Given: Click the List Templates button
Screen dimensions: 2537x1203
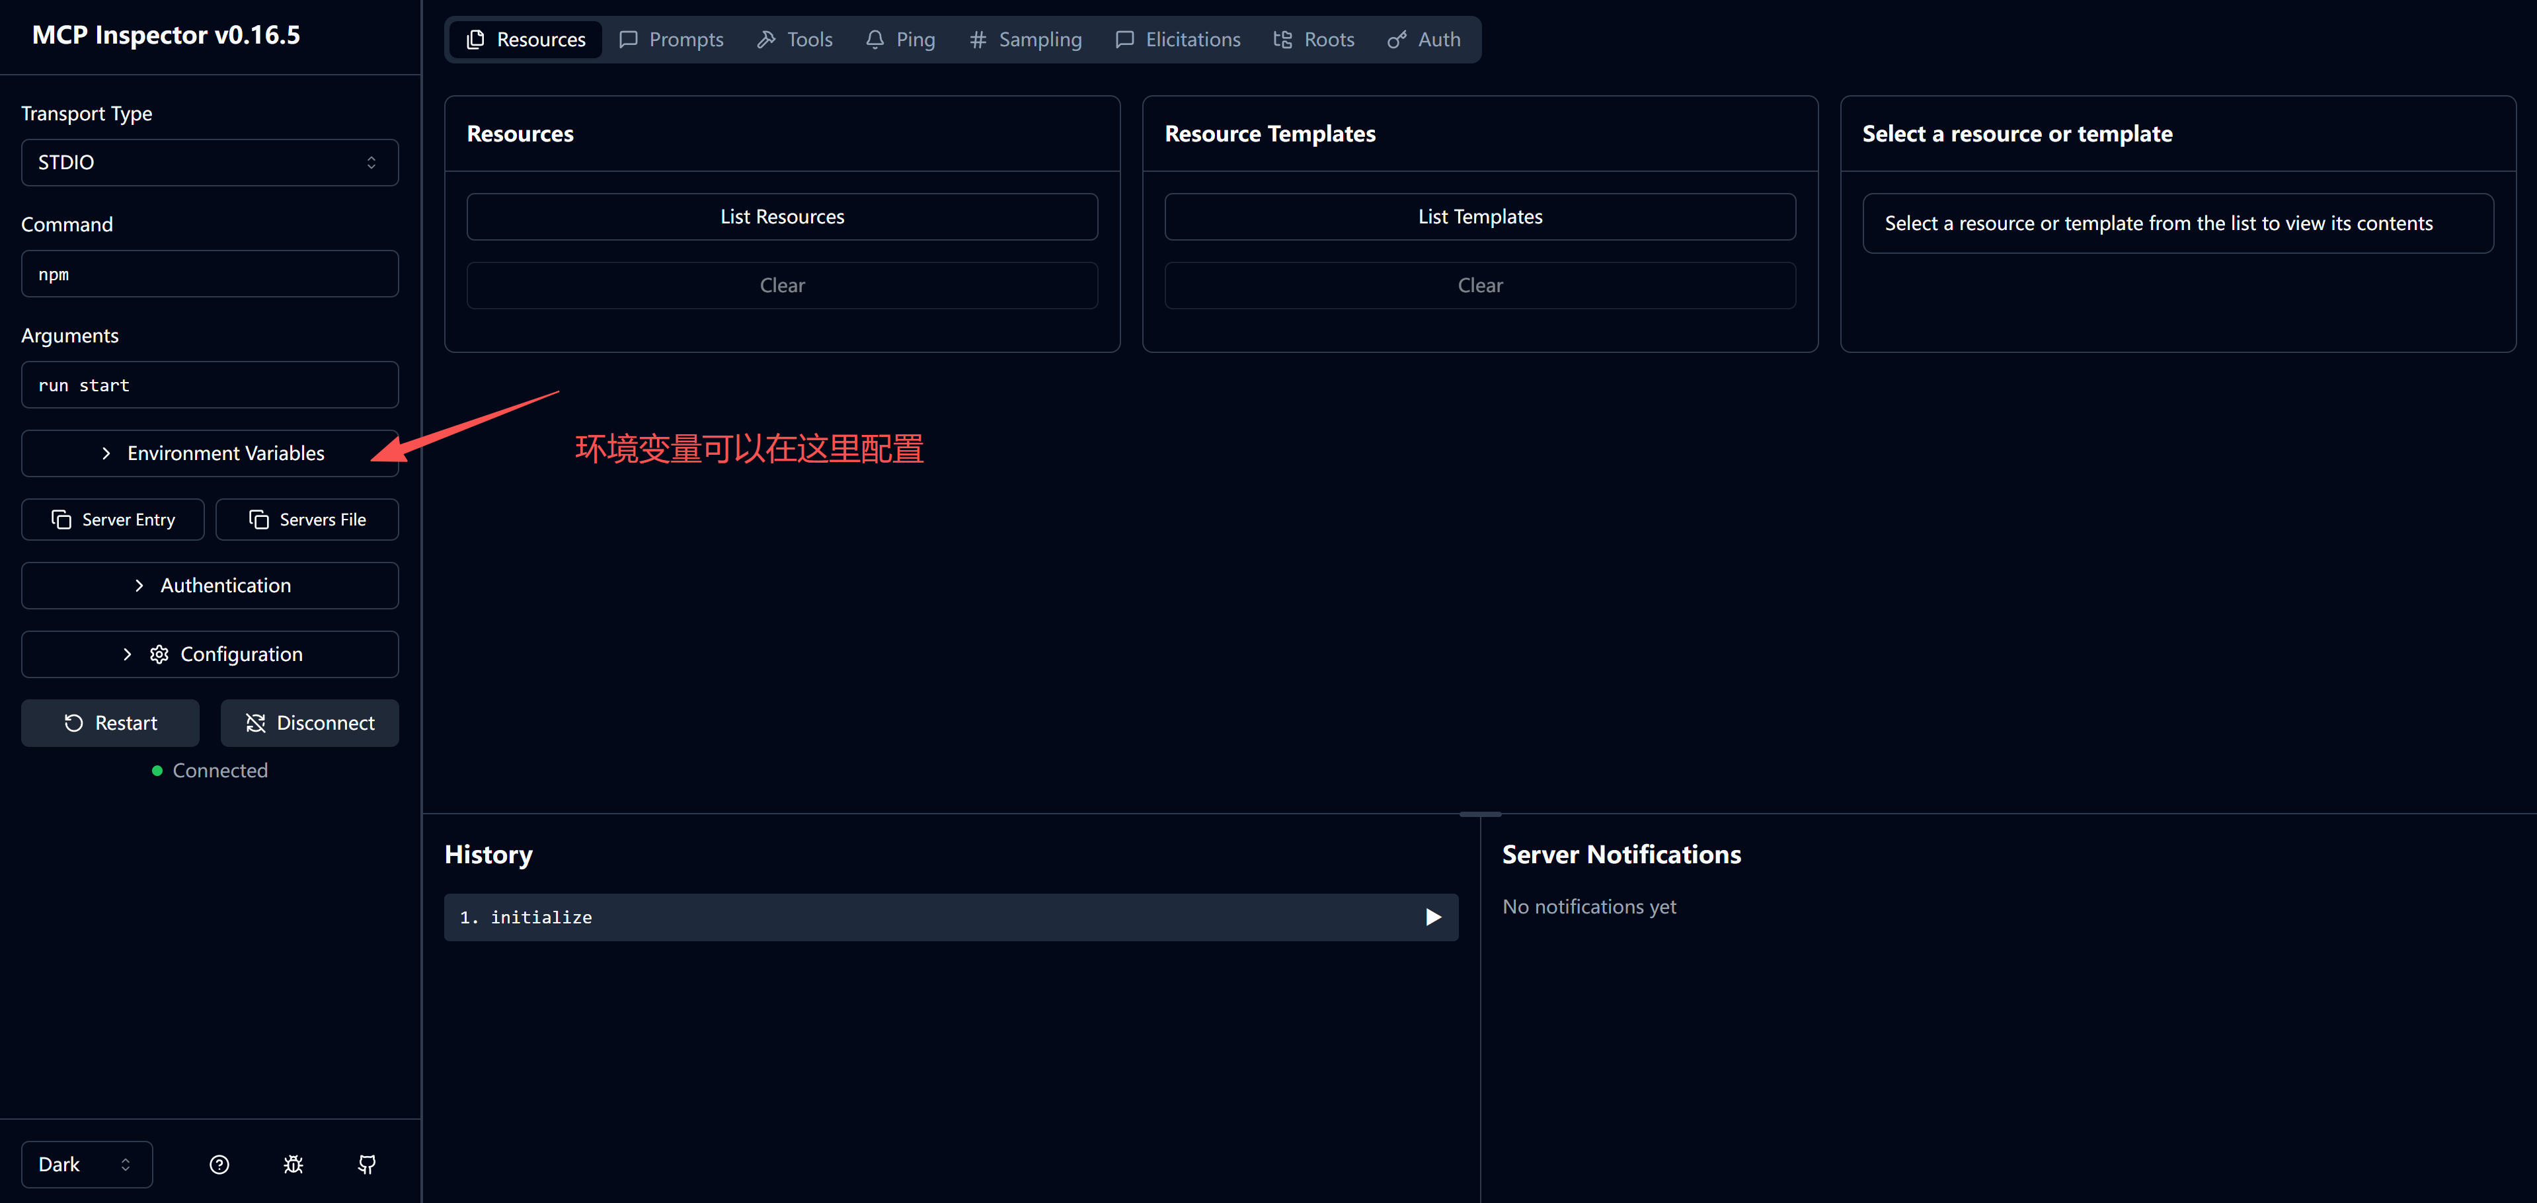Looking at the screenshot, I should (x=1479, y=217).
